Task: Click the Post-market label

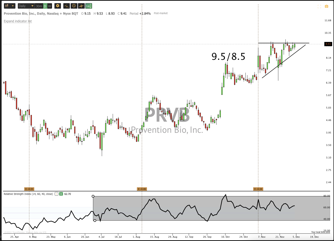Action: pyautogui.click(x=160, y=13)
